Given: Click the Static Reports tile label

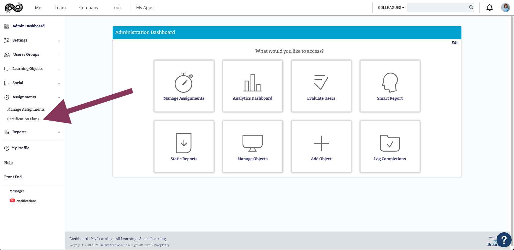Looking at the screenshot, I should click(184, 159).
